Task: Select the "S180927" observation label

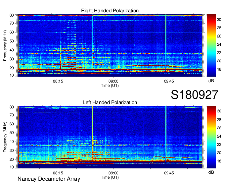Action: point(195,95)
